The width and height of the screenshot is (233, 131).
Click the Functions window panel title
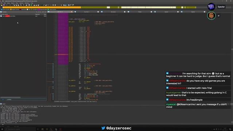4,12
